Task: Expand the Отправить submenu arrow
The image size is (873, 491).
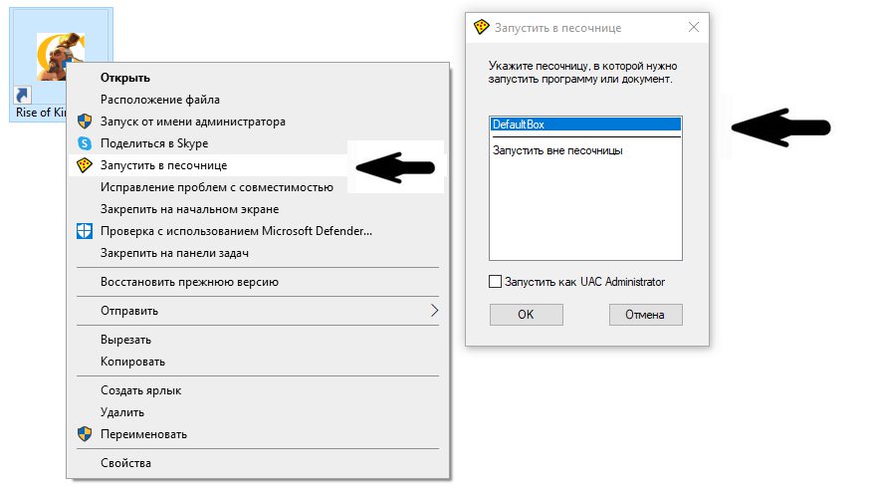Action: [x=434, y=311]
